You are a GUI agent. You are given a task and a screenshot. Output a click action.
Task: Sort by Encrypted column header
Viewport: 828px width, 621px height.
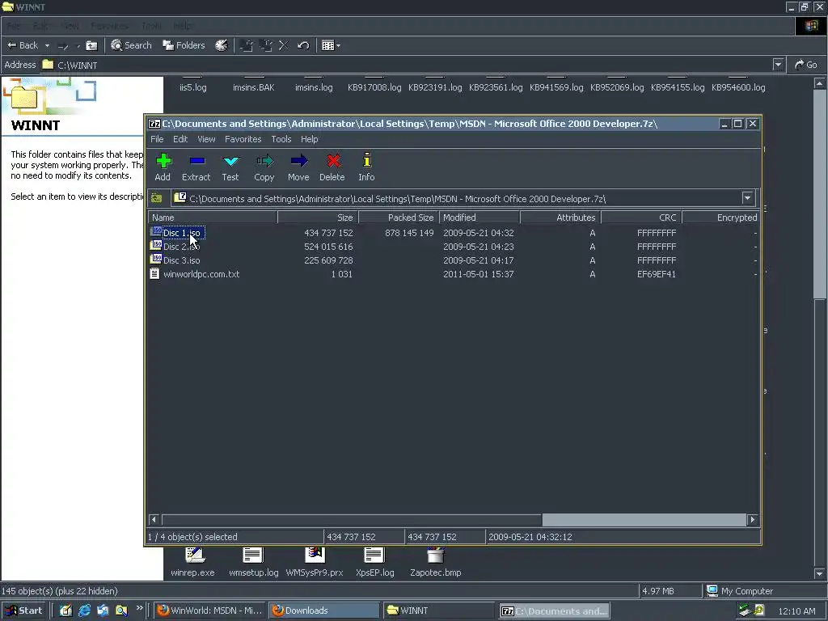720,218
